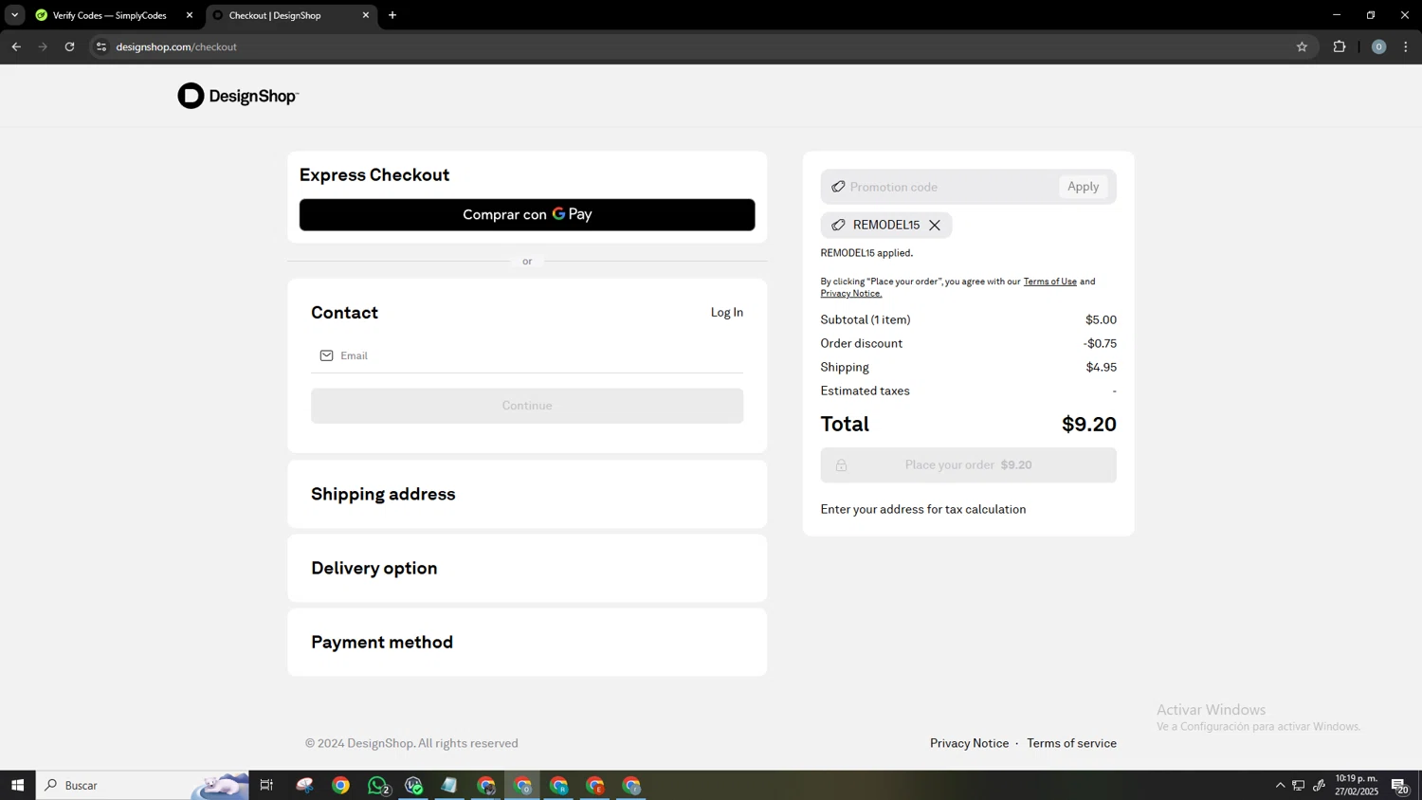Screen dimensions: 1422x800
Task: Click Comprar con Google Pay button
Action: [527, 214]
